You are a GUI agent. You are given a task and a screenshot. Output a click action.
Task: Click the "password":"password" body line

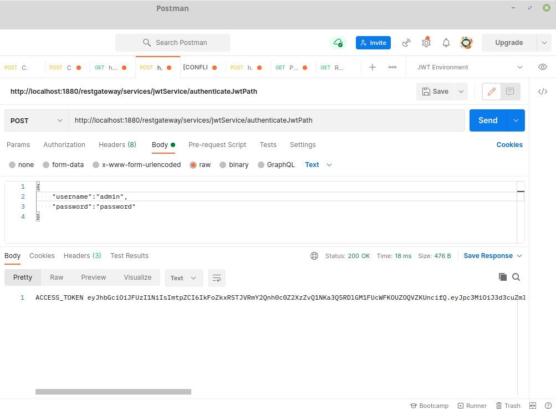click(x=94, y=206)
